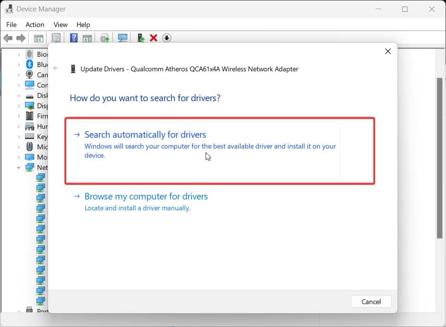Choose Search automatically for drivers

pos(205,150)
